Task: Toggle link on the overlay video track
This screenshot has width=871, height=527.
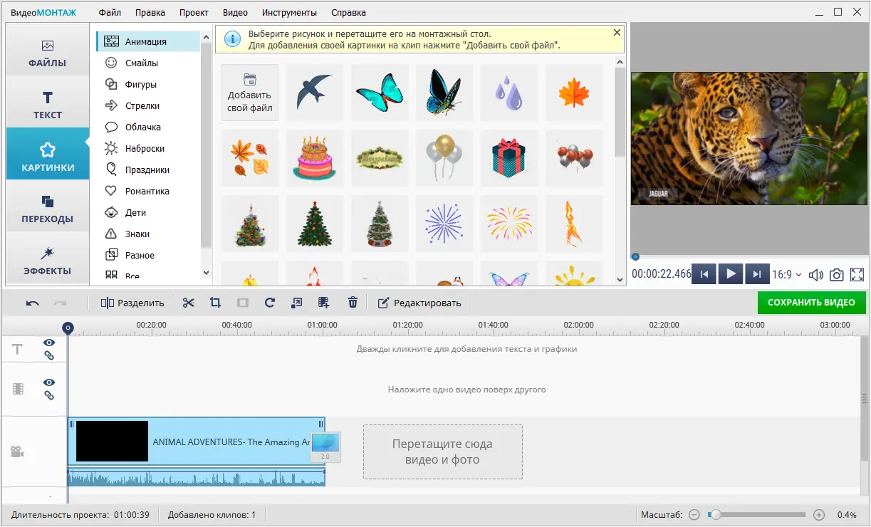Action: (x=49, y=395)
